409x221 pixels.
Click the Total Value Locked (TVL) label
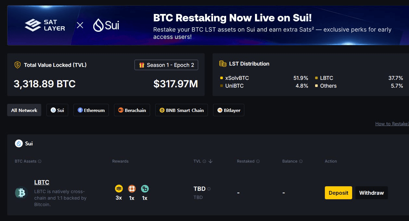pos(55,65)
